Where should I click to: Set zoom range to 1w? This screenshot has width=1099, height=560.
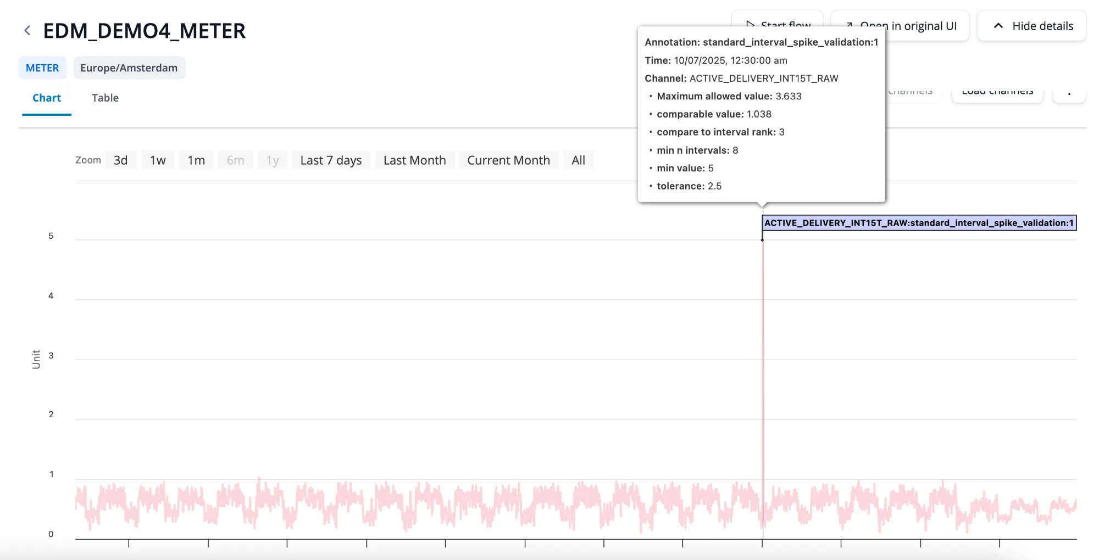pyautogui.click(x=158, y=160)
